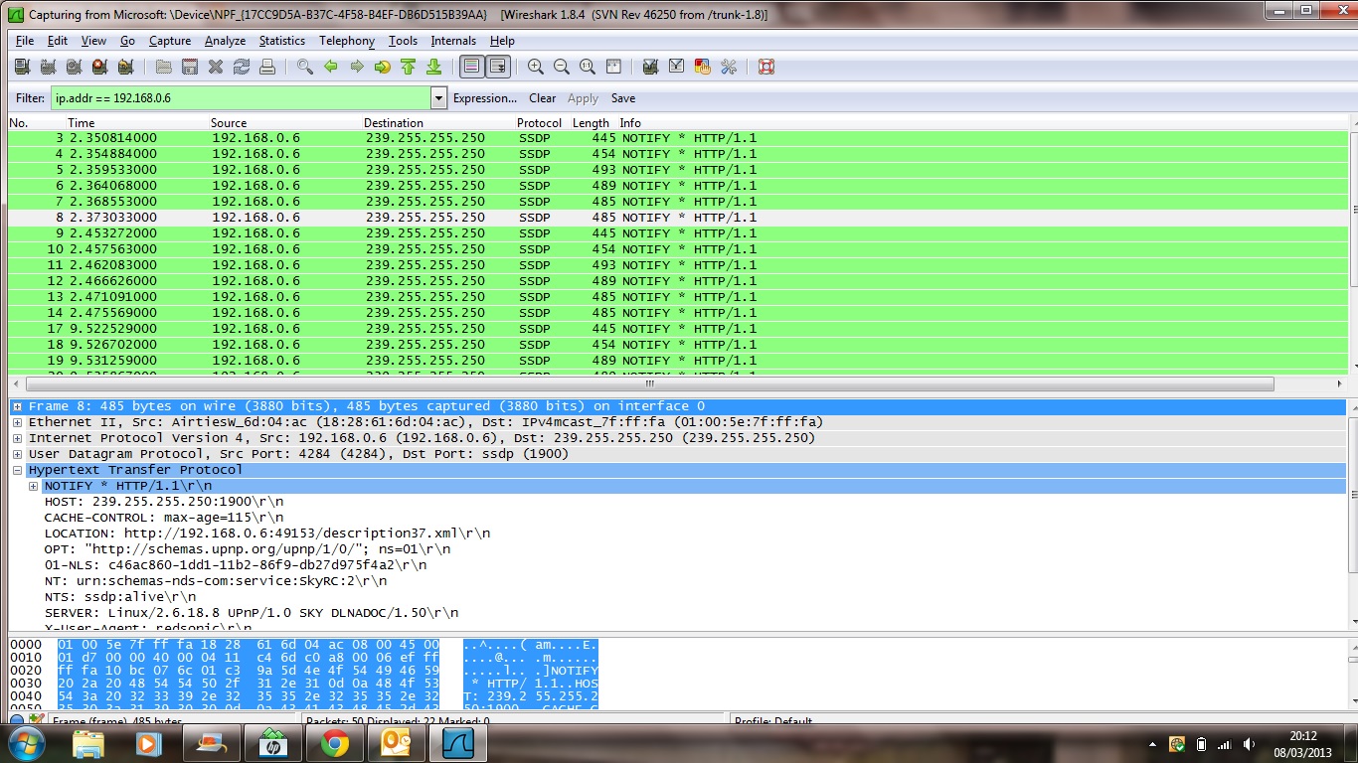Click the packet details vertical scrollbar
This screenshot has width=1358, height=763.
tap(1354, 497)
